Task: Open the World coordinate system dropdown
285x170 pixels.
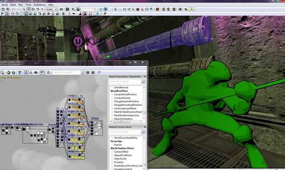Action: [52, 9]
